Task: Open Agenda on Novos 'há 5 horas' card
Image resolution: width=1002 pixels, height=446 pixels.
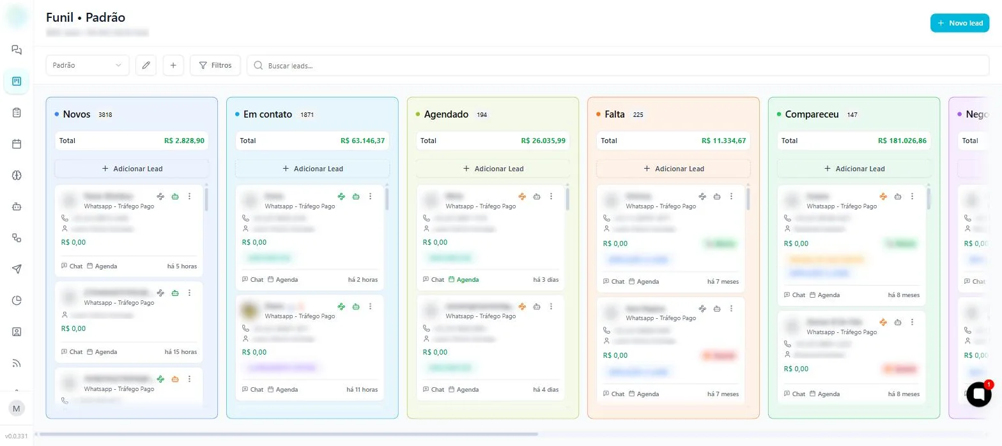Action: pyautogui.click(x=102, y=266)
